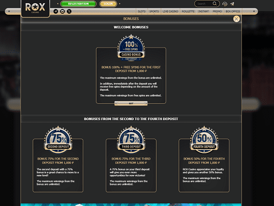
Task: Open the X (Twitter) social icon
Action: [x=69, y=12]
